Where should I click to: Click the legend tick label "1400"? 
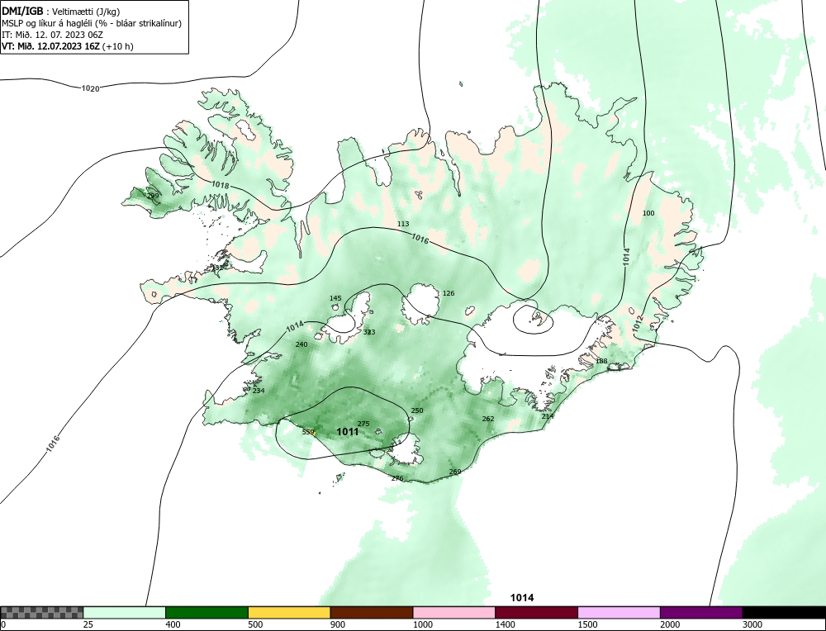pyautogui.click(x=505, y=624)
